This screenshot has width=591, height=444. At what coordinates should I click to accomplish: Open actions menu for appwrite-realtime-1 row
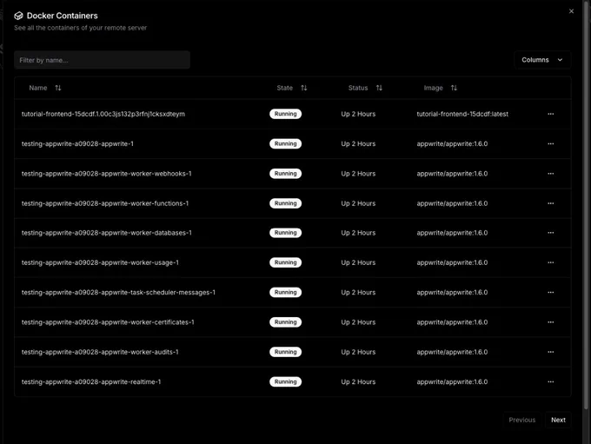tap(551, 381)
